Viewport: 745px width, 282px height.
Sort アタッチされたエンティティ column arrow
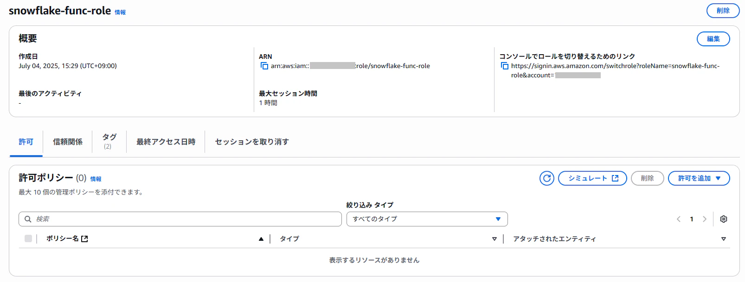coord(723,239)
